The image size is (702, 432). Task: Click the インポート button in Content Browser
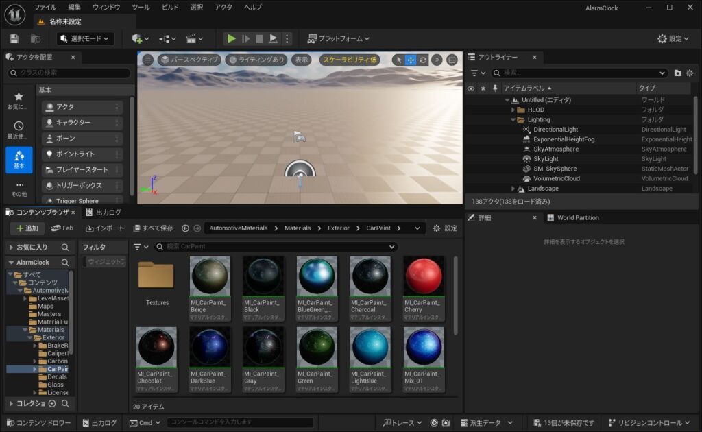pyautogui.click(x=105, y=228)
